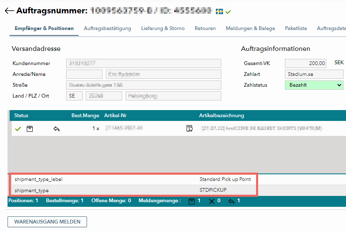Click the Gesamt-VK field showing 200,00
This screenshot has height=231, width=346.
[305, 63]
